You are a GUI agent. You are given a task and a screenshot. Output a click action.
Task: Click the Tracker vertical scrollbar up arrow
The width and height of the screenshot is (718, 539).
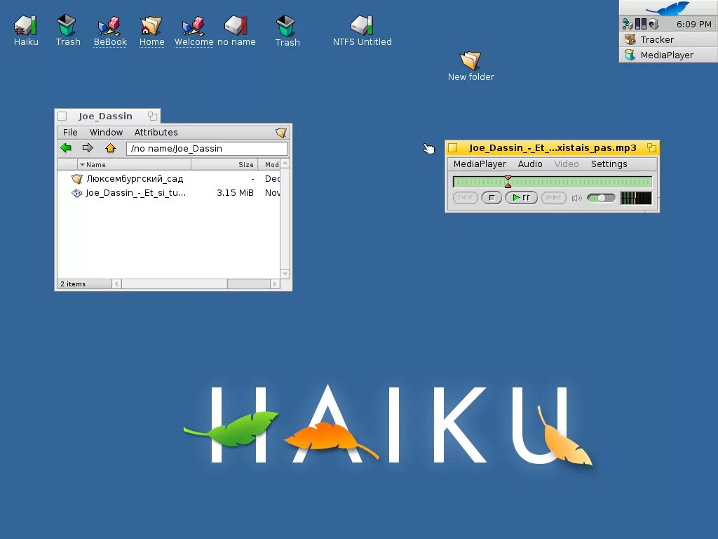(x=285, y=164)
